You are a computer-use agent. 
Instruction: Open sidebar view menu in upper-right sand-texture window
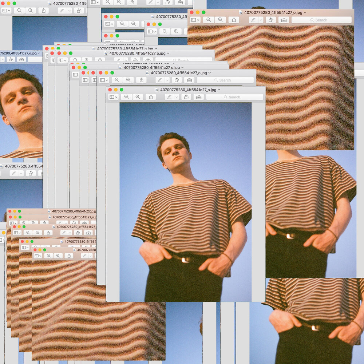click(x=195, y=20)
